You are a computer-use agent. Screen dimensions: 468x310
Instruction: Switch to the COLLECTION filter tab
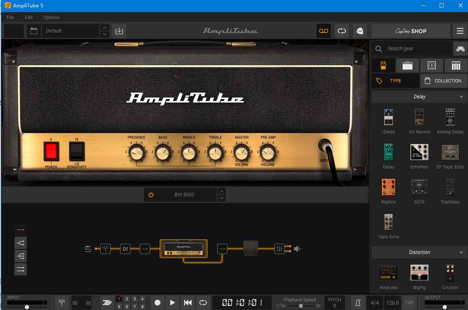coord(444,81)
